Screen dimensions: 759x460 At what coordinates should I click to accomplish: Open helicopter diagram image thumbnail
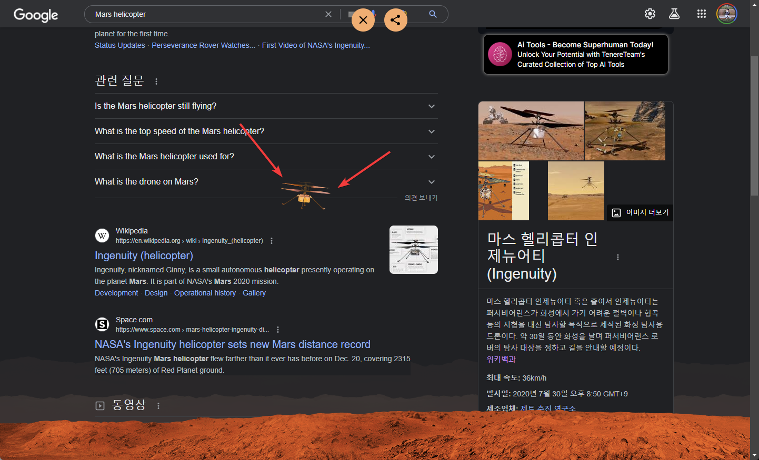coord(504,191)
